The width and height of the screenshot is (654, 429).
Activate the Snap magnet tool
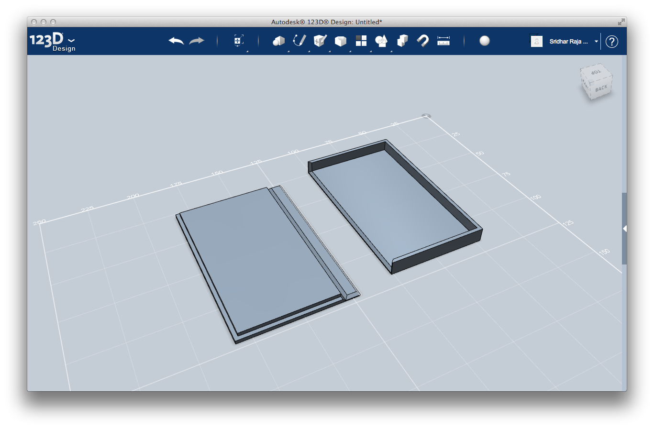422,41
